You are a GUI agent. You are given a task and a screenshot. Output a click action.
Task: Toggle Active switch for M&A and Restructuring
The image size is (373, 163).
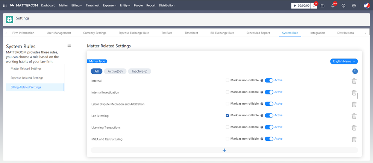click(269, 139)
